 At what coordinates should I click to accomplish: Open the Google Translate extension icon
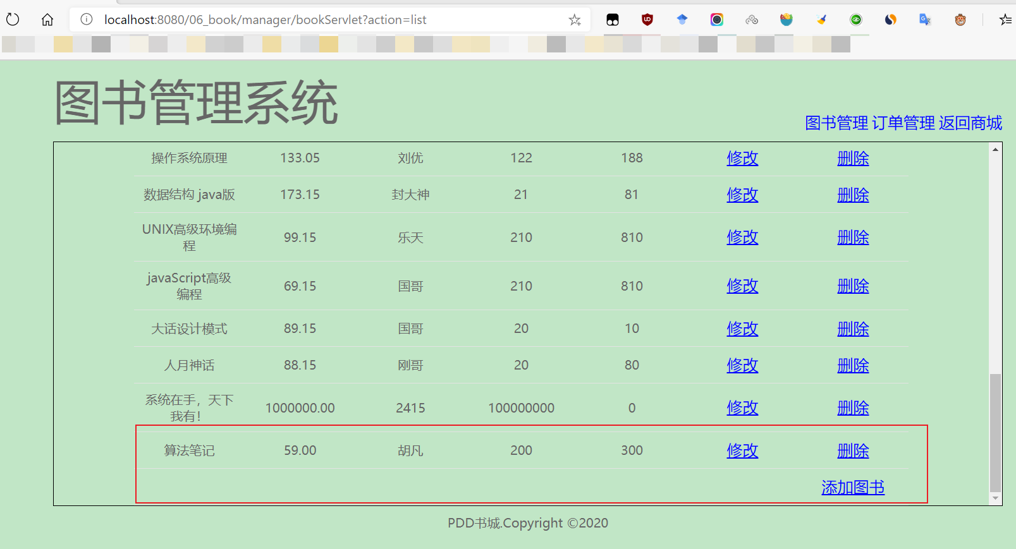click(x=926, y=20)
